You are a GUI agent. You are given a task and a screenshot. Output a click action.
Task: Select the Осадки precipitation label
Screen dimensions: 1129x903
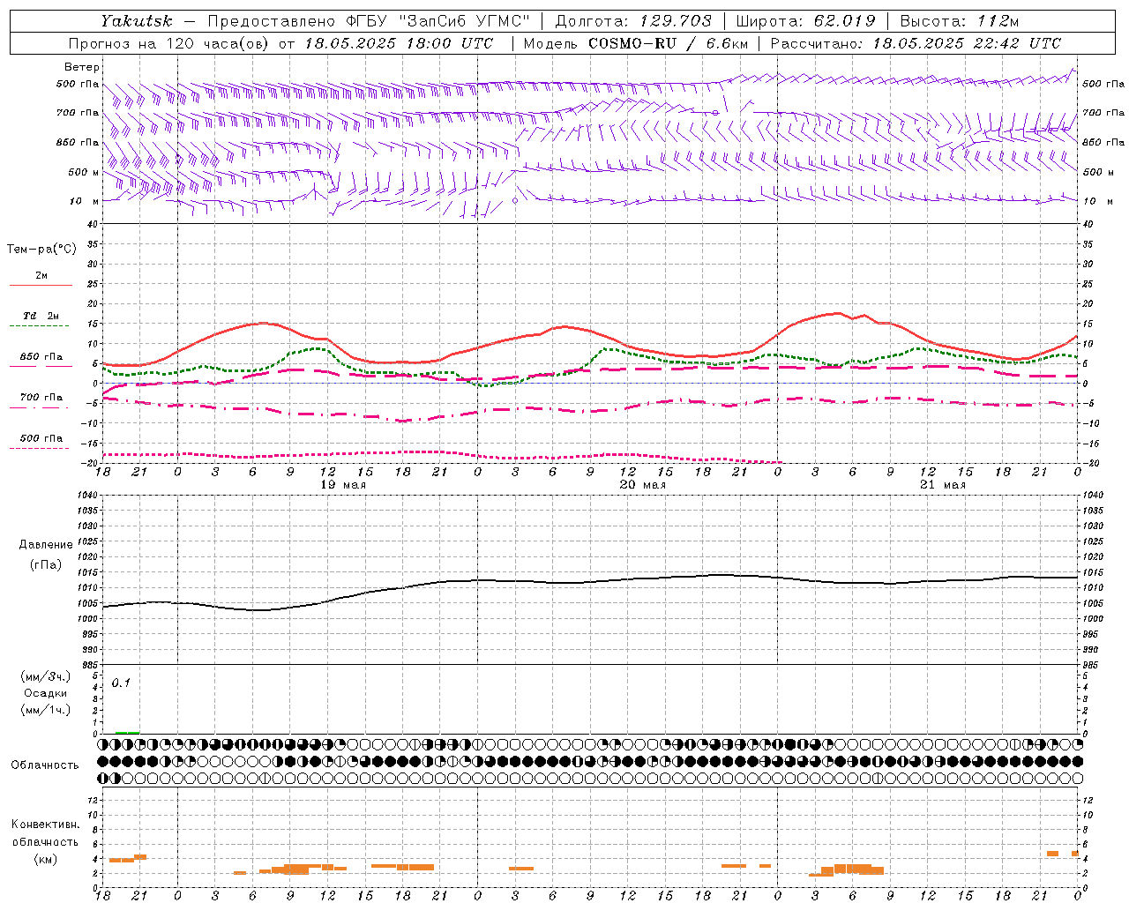coord(46,693)
